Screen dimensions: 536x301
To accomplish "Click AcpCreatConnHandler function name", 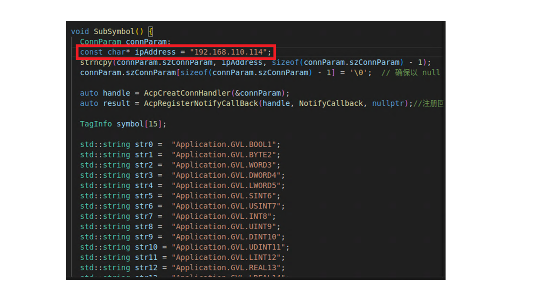I will (187, 93).
